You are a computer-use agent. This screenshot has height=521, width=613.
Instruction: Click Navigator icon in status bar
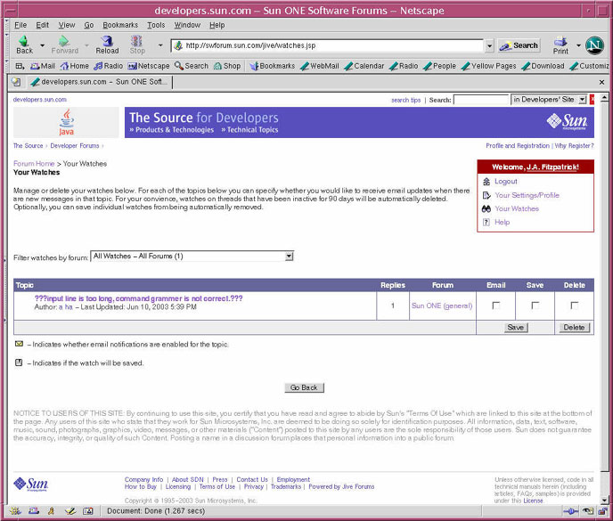point(15,511)
